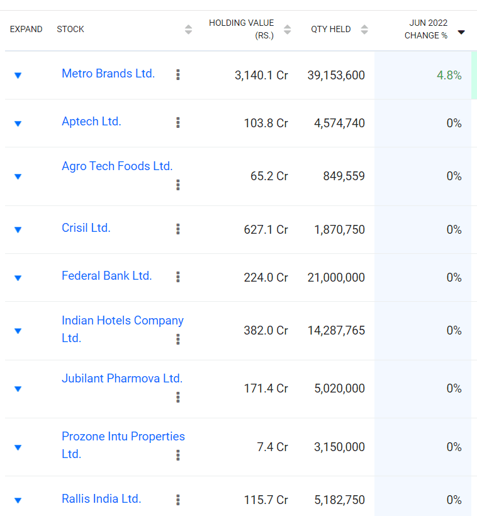
Task: Open the three-dot menu for Jubilant Pharmova Ltd.
Action: click(178, 397)
